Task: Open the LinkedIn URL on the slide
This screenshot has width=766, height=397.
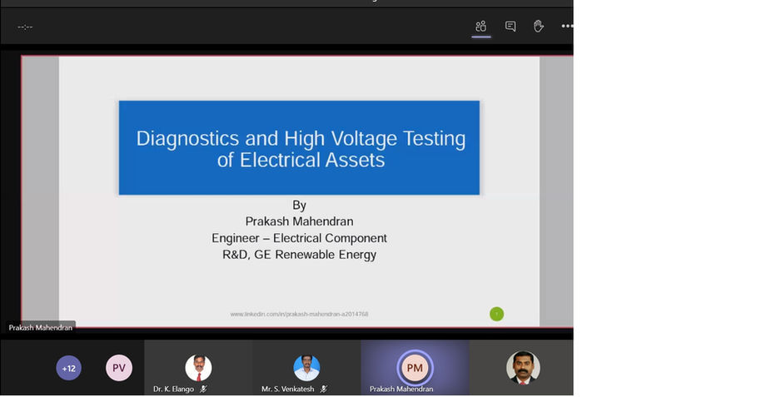Action: tap(299, 314)
